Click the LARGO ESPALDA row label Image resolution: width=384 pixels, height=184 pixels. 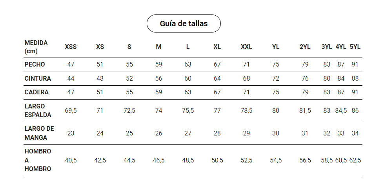pyautogui.click(x=37, y=110)
